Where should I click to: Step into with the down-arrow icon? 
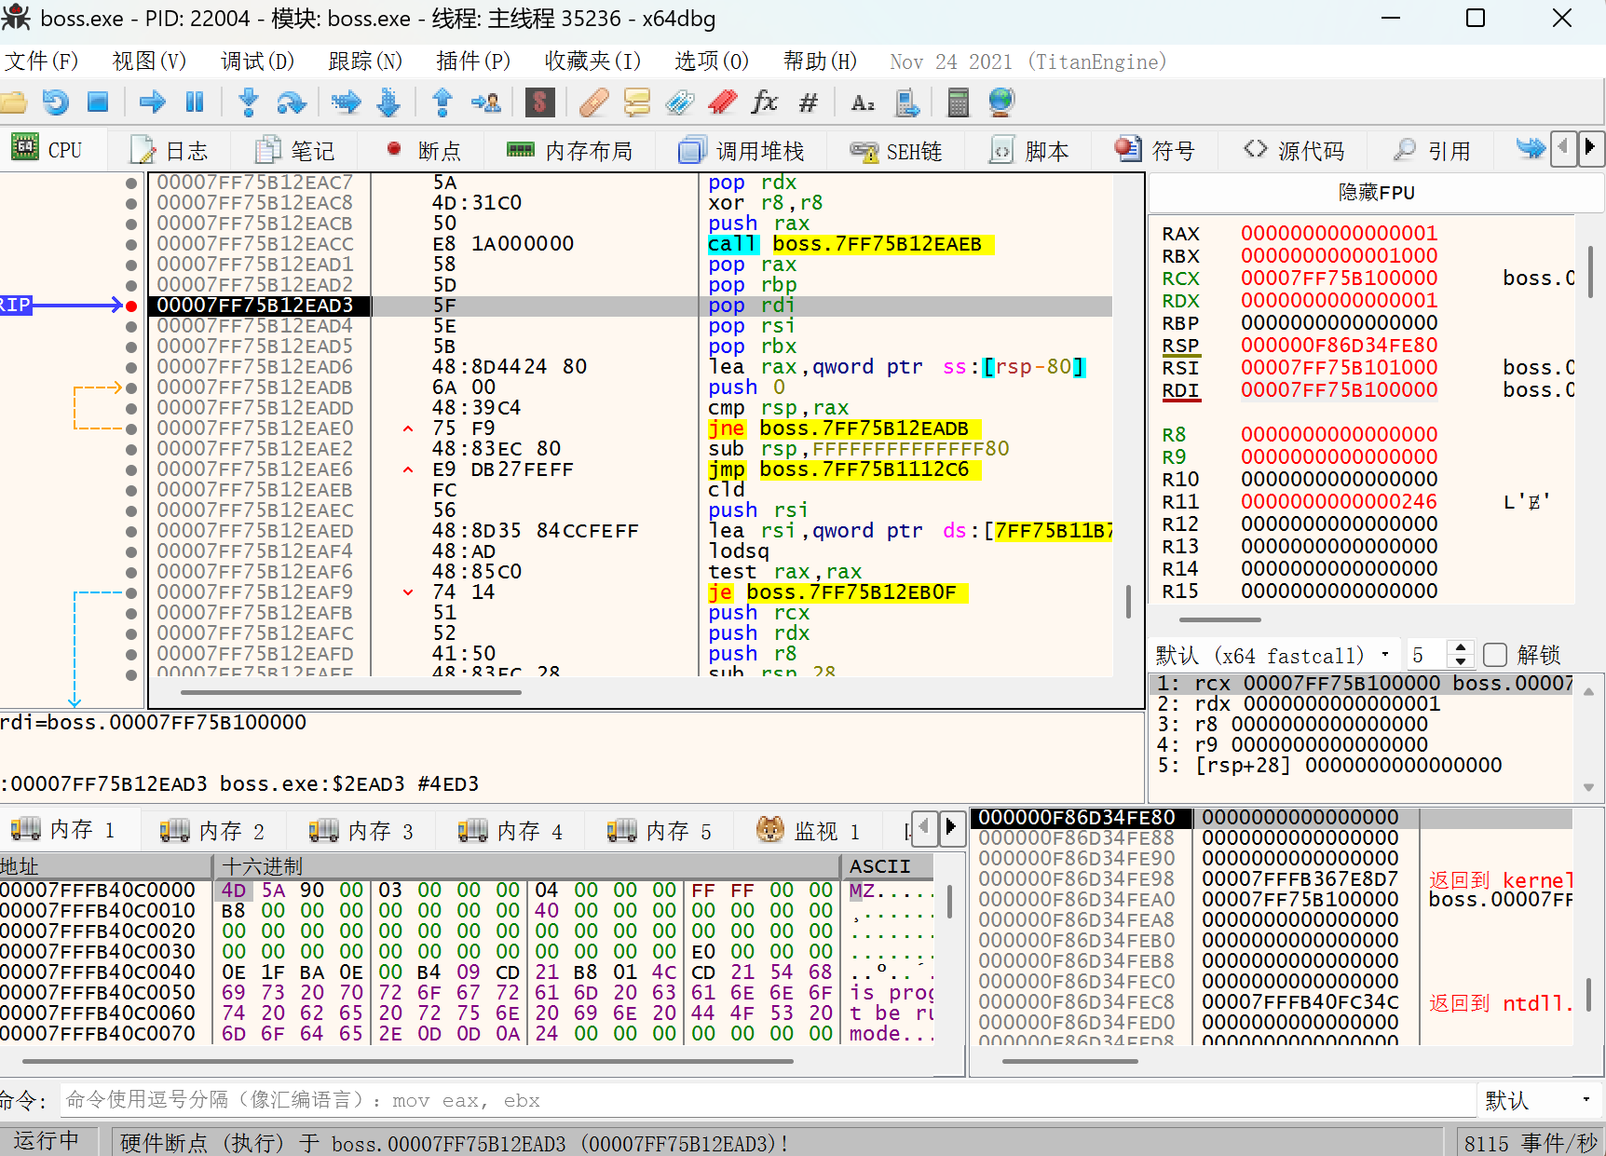tap(249, 102)
